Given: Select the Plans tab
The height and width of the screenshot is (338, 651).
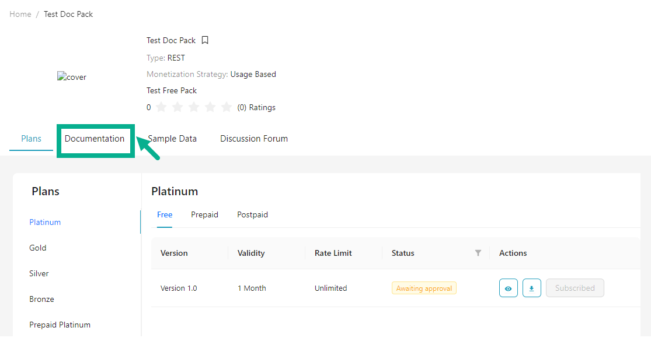Looking at the screenshot, I should pyautogui.click(x=31, y=139).
